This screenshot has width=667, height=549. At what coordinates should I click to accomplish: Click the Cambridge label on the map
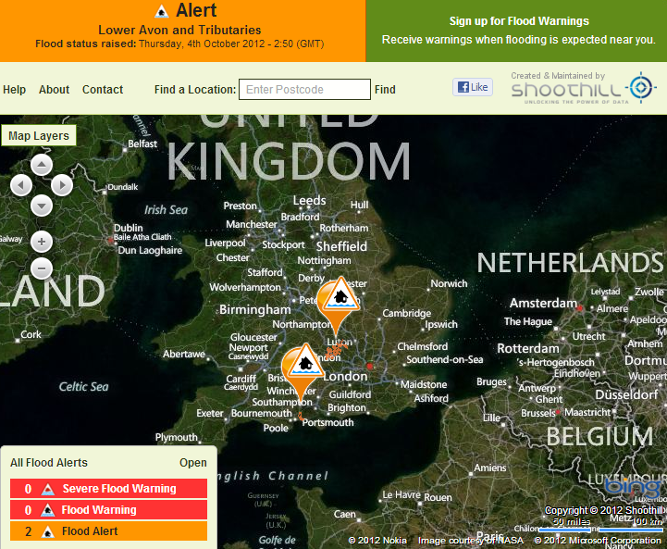[x=407, y=313]
